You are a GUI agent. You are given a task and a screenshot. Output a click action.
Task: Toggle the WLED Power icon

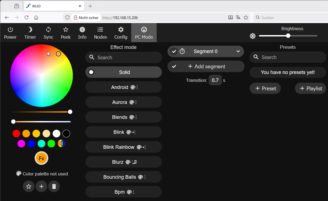coord(10,30)
